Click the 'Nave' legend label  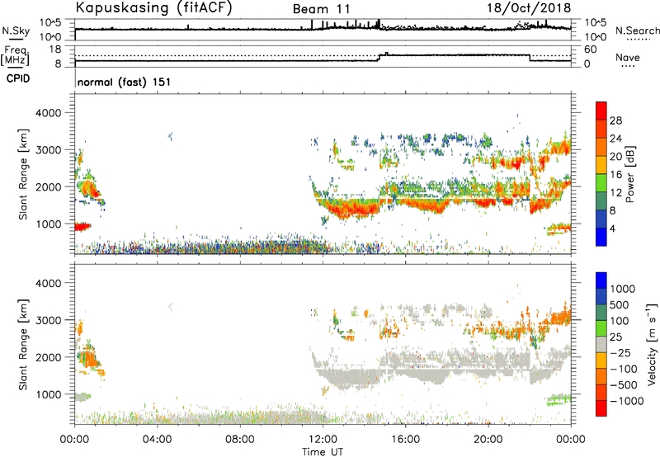[628, 57]
